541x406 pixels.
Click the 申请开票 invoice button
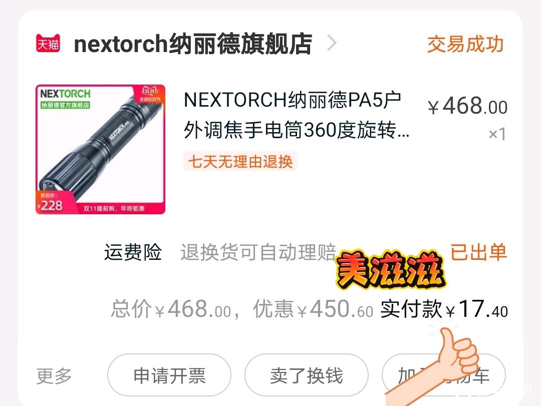(x=169, y=375)
